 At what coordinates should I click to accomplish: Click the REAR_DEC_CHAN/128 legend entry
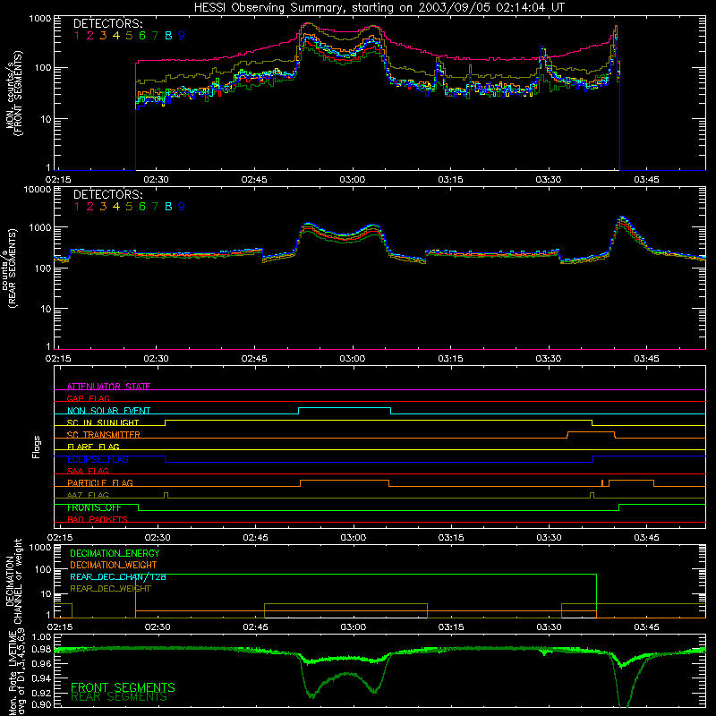click(x=118, y=577)
